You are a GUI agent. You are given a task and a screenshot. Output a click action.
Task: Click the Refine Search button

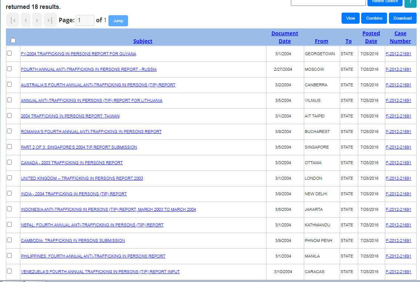385,3
